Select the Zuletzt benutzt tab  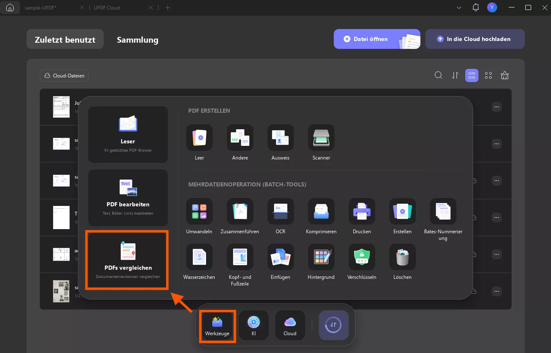(65, 39)
